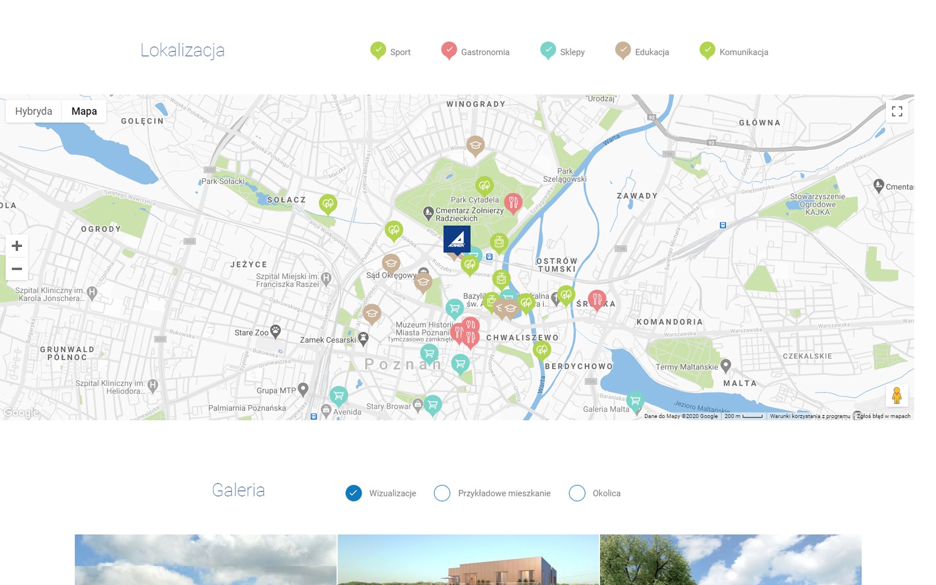Open the 'Zgłoś błąd w mapach' link
Viewport: 936px width, 585px height.
click(x=883, y=416)
